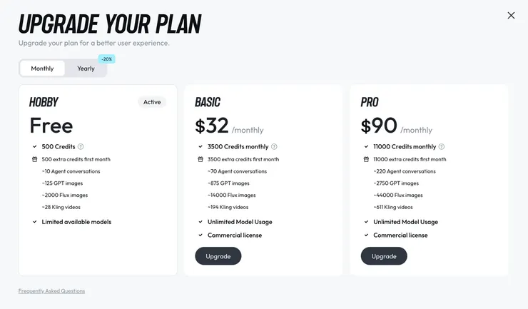Click the $32 Basic plan price
Viewport: 528px width, 309px height.
212,126
